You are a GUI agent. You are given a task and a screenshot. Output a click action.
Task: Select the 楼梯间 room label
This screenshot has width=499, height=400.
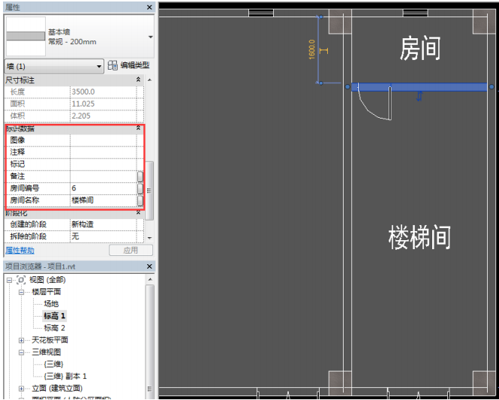click(419, 237)
